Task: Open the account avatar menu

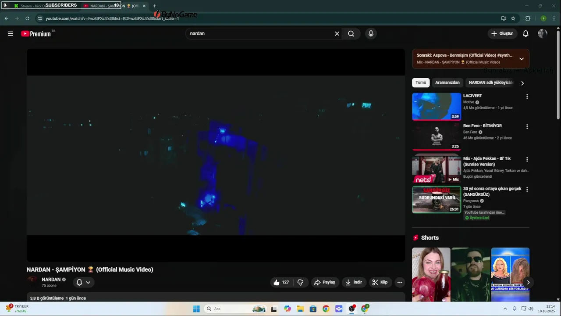Action: [543, 33]
